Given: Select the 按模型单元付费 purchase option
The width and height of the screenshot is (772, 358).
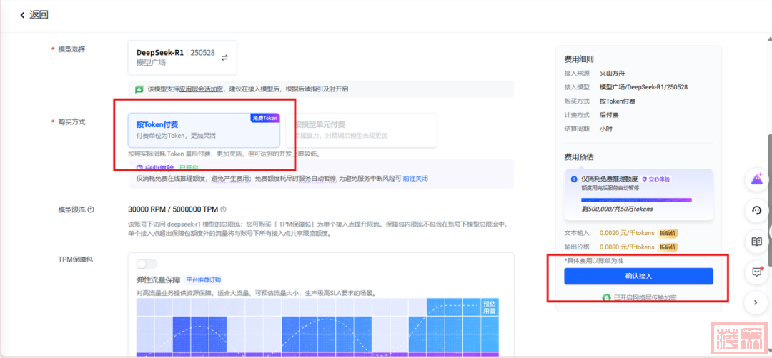Looking at the screenshot, I should (x=360, y=130).
